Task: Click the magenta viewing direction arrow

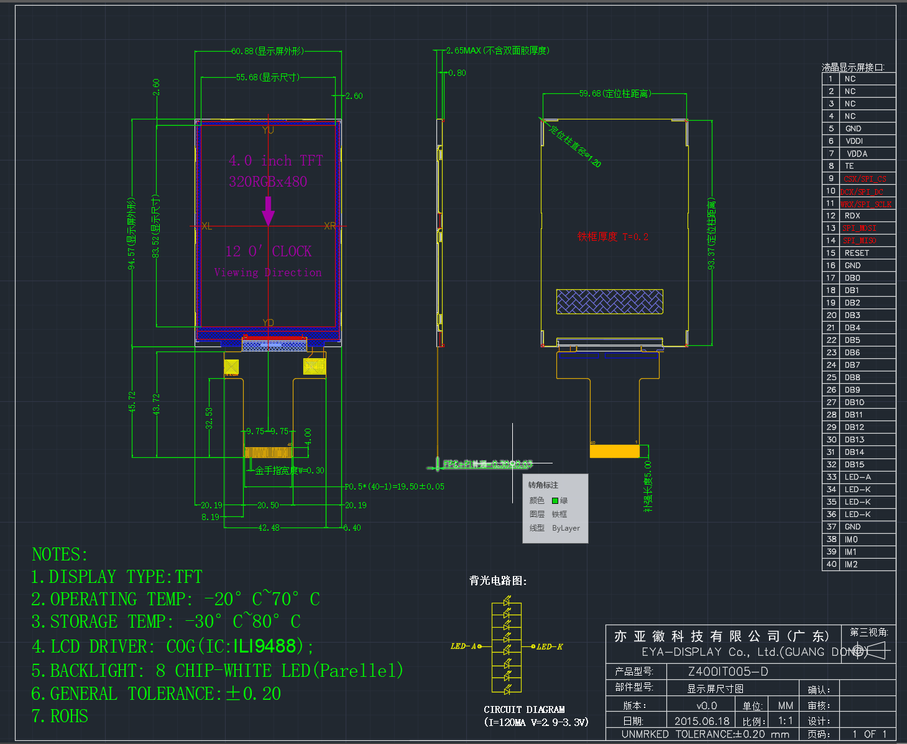Action: click(268, 211)
